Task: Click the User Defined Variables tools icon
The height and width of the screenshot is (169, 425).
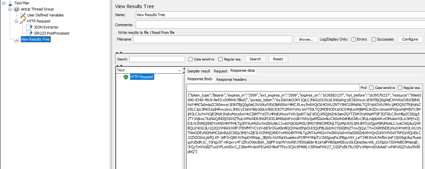Action: click(23, 15)
